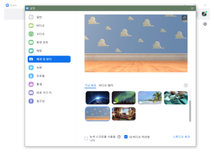Click the rotate icon on the video preview

pyautogui.click(x=184, y=18)
